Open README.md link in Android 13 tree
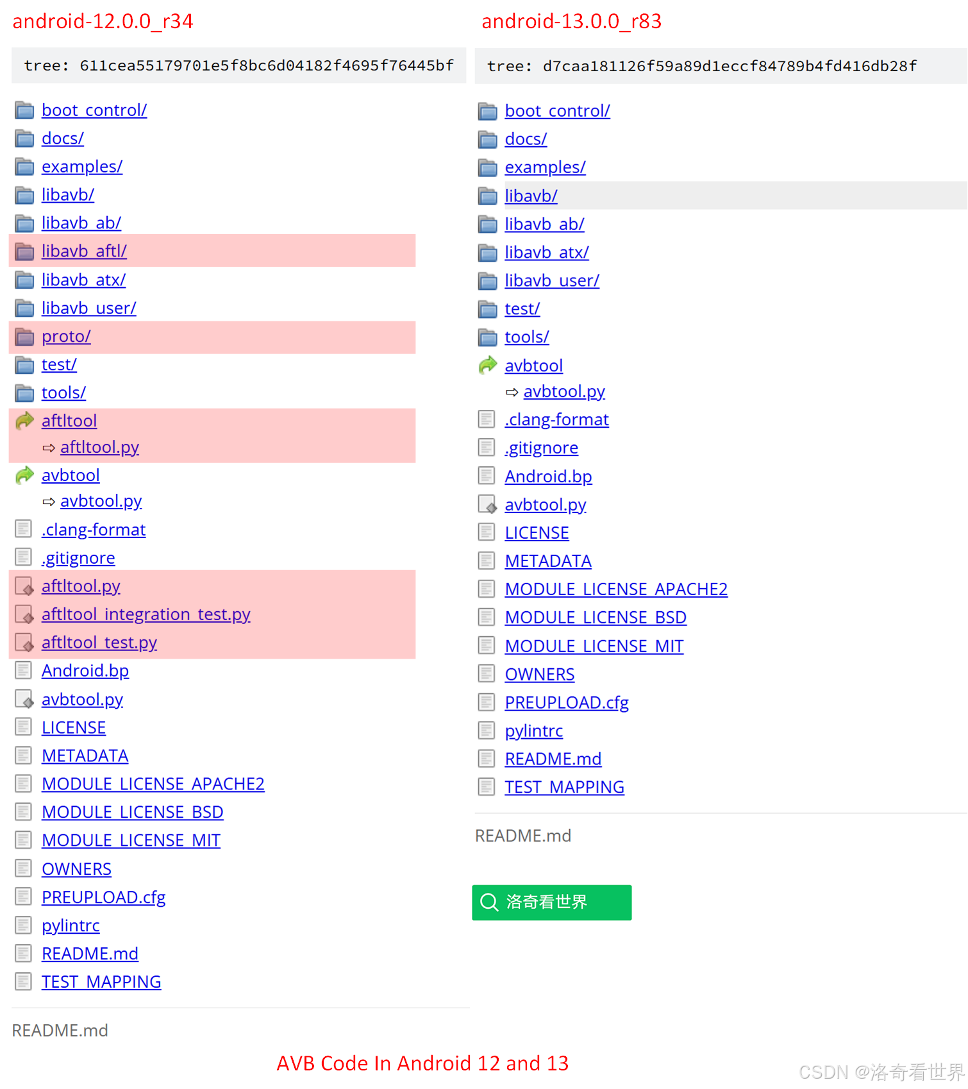The width and height of the screenshot is (968, 1089). coord(553,759)
